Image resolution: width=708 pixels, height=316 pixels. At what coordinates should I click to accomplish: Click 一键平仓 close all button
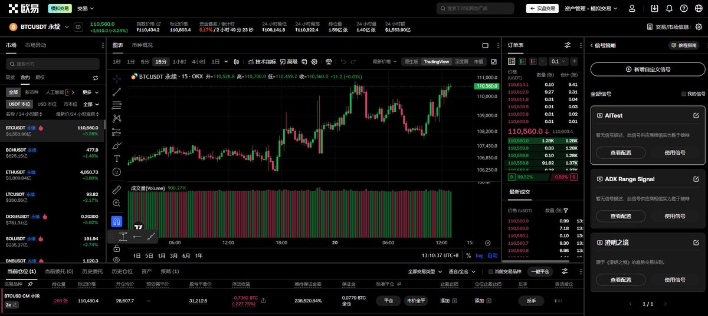coord(540,271)
